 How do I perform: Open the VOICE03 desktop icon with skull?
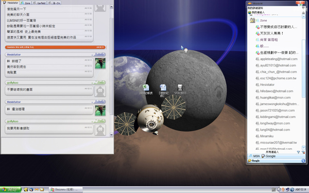(180, 90)
